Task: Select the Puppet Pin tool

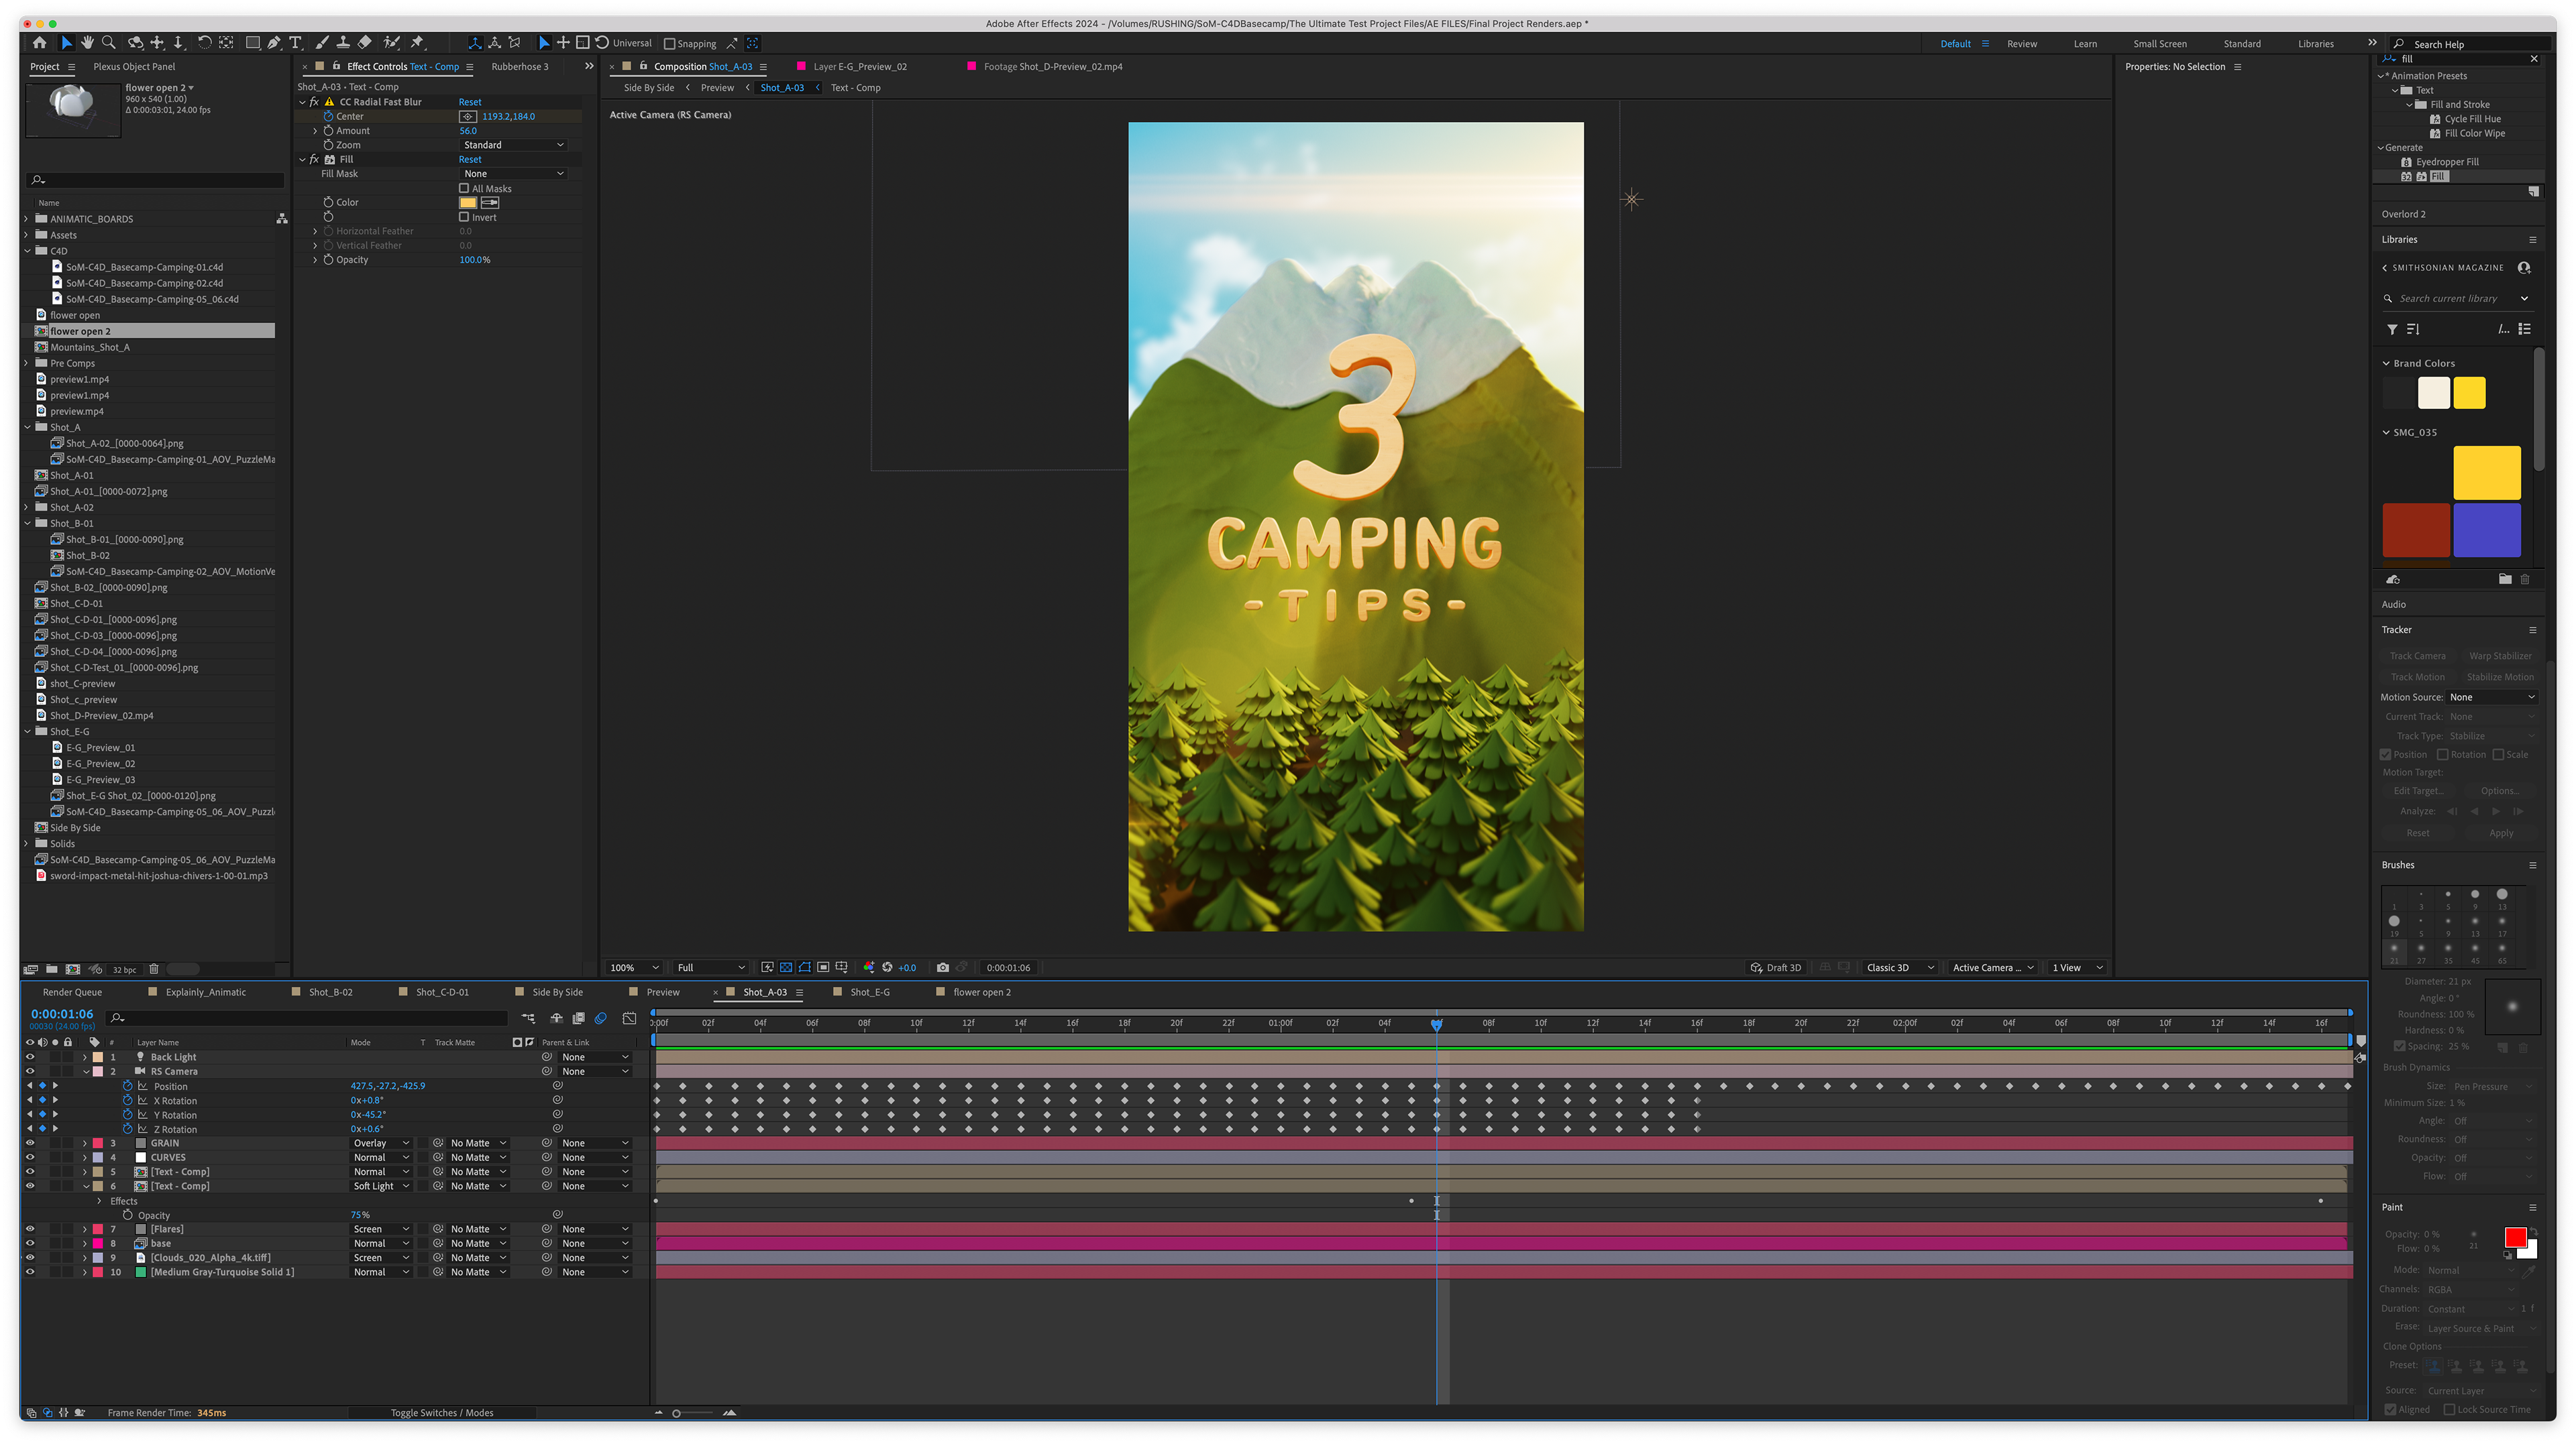Action: (x=418, y=43)
